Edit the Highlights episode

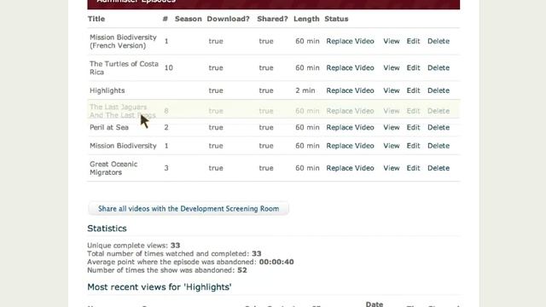(413, 90)
